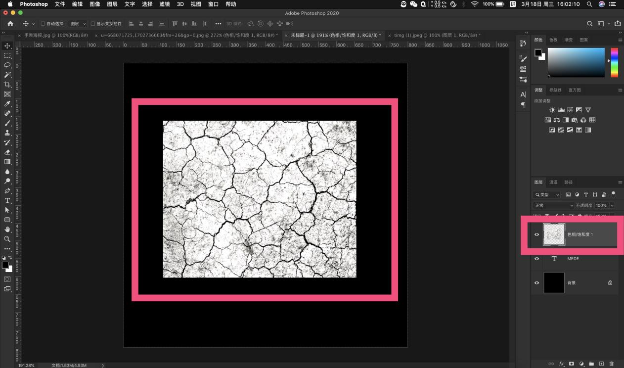
Task: Enable the 自动选择 checkbox
Action: point(43,24)
